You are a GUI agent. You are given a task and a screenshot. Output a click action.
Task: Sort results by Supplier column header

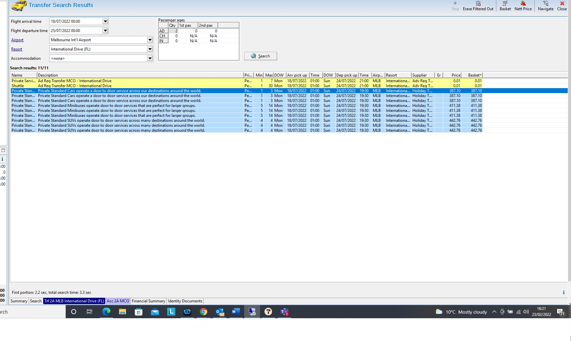(423, 75)
